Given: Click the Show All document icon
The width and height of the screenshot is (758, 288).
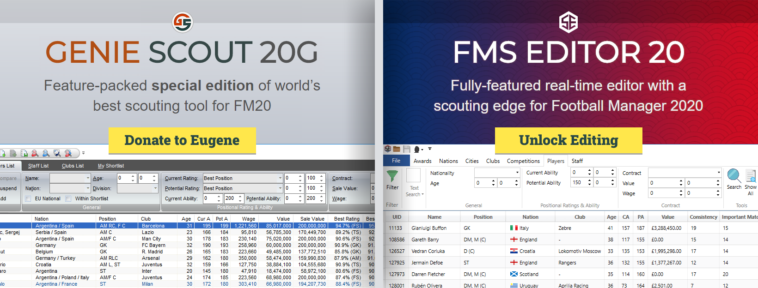Looking at the screenshot, I should point(751,176).
